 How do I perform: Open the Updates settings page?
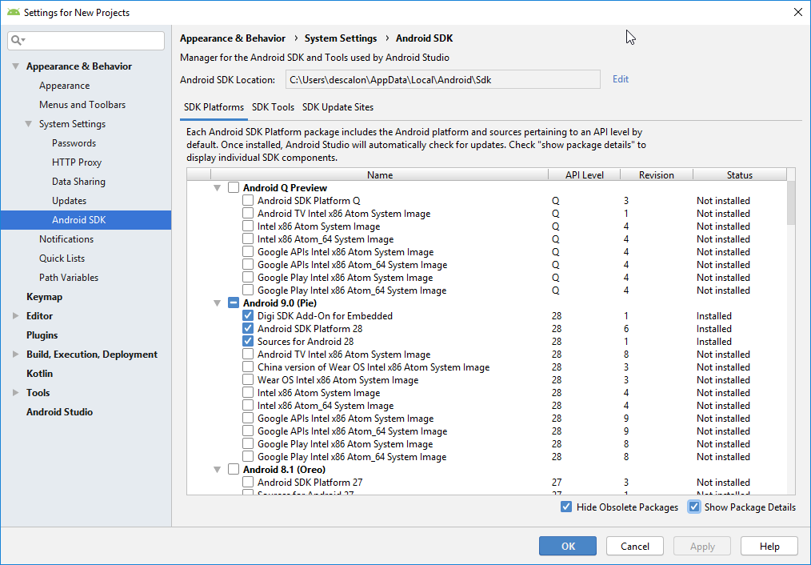click(69, 201)
